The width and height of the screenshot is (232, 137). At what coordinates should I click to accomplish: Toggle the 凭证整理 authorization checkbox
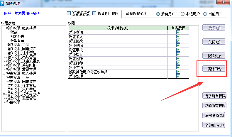(x=178, y=76)
